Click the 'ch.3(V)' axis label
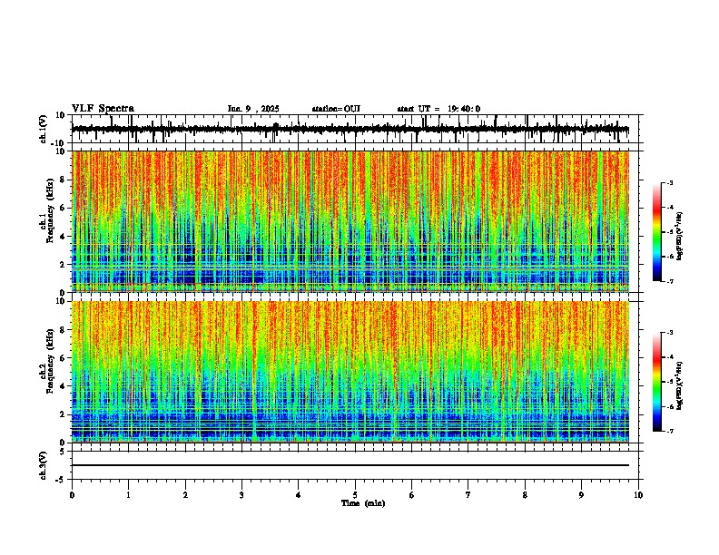 (x=44, y=465)
